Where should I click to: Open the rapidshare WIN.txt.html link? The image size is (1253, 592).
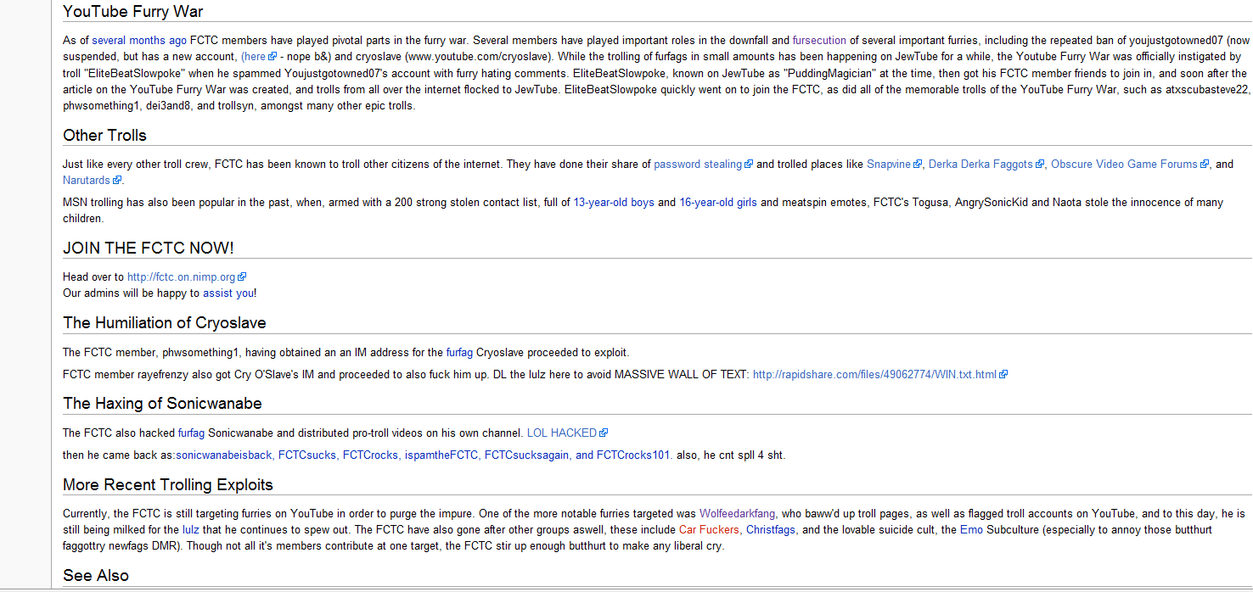pos(874,375)
